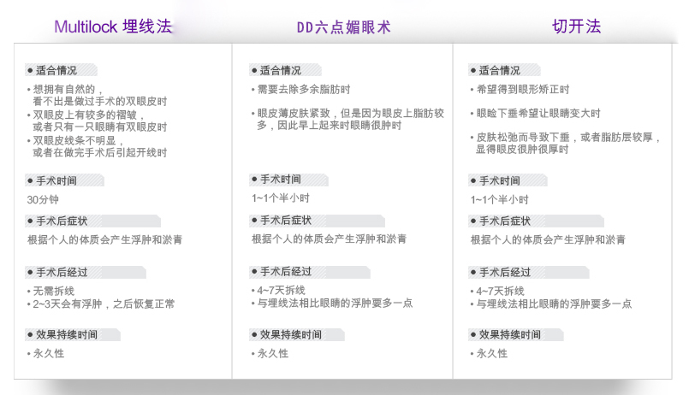Click the bullet '2~3天会有浮肿，之后恢复正常'
This screenshot has width=689, height=395.
pos(104,304)
